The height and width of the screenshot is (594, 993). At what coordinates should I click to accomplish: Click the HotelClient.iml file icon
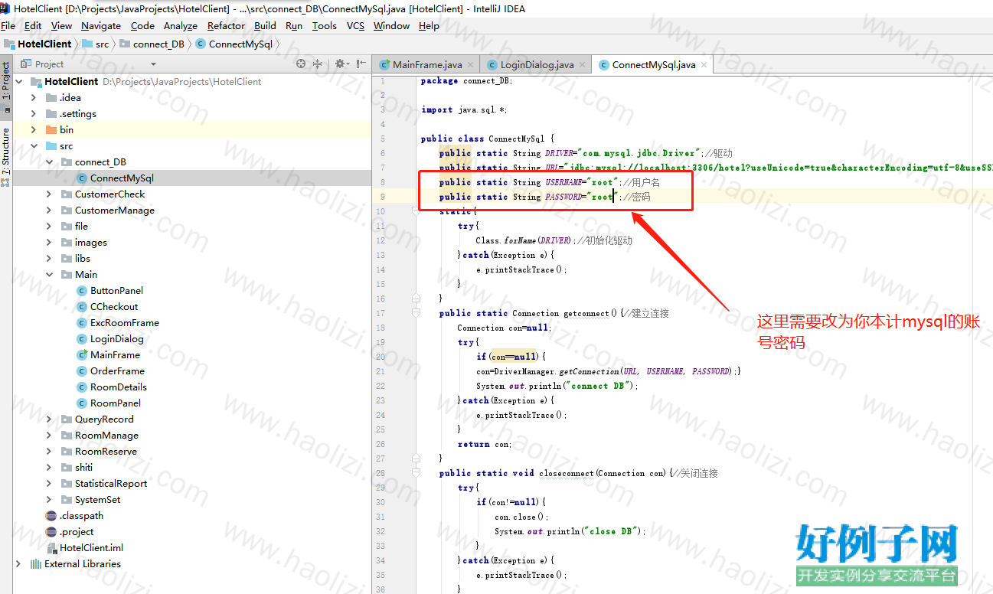pyautogui.click(x=51, y=548)
